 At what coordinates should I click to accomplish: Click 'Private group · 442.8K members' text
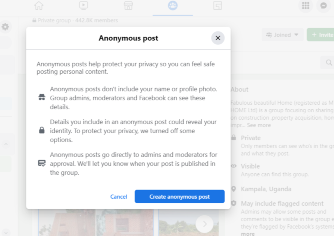(x=78, y=21)
